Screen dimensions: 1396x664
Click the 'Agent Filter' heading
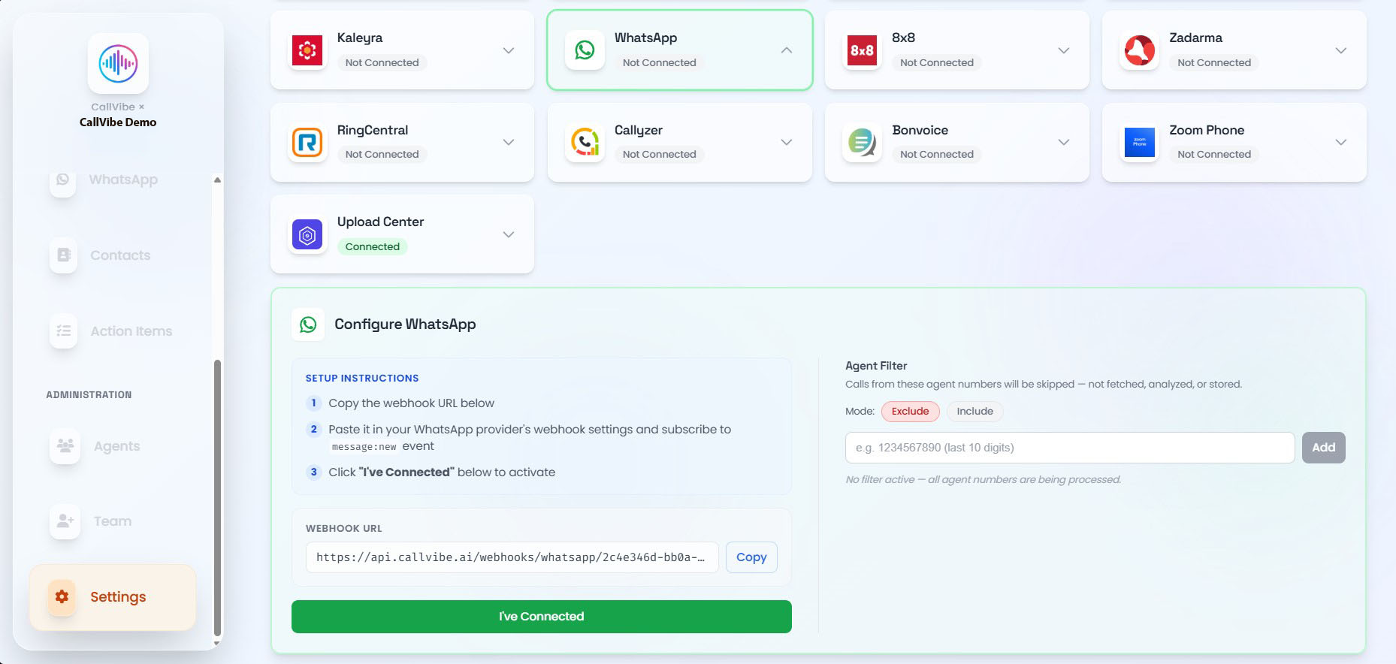tap(876, 366)
